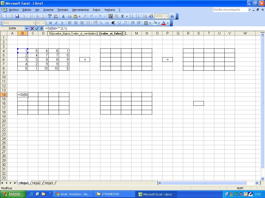Viewport: 265px width, 198px height.
Task: Click the Copy icon
Action: point(69,16)
